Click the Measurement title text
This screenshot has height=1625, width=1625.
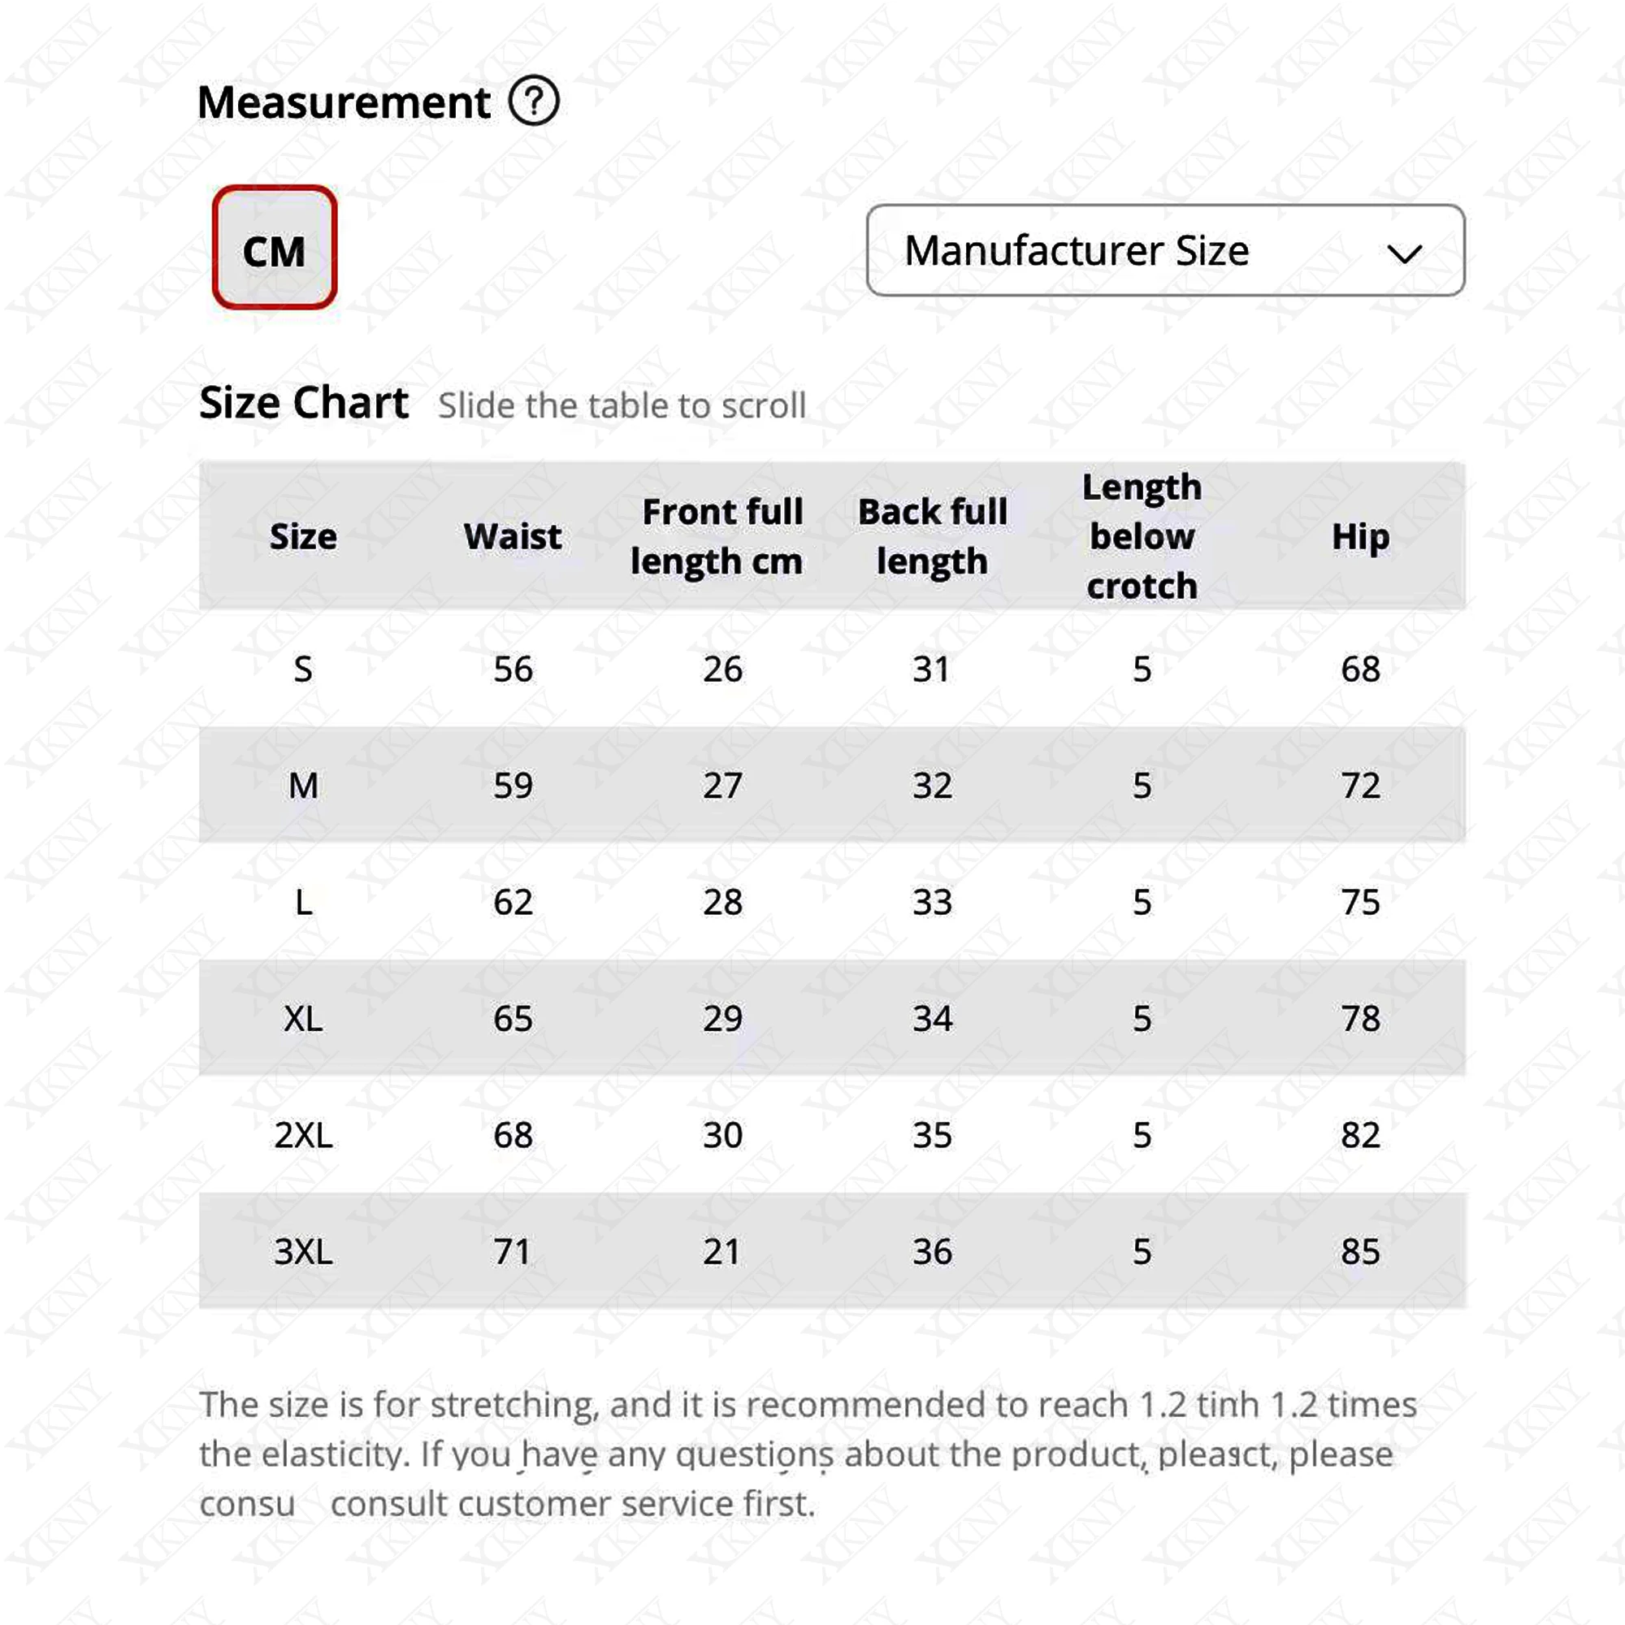(343, 101)
